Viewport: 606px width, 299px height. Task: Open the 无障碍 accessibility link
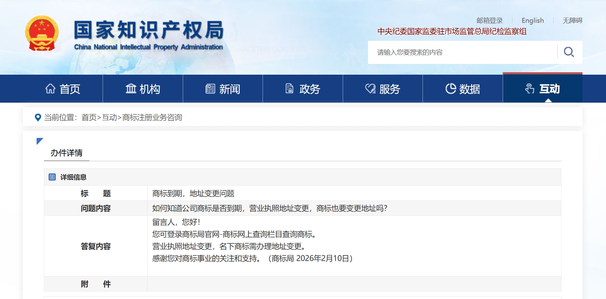pyautogui.click(x=572, y=21)
